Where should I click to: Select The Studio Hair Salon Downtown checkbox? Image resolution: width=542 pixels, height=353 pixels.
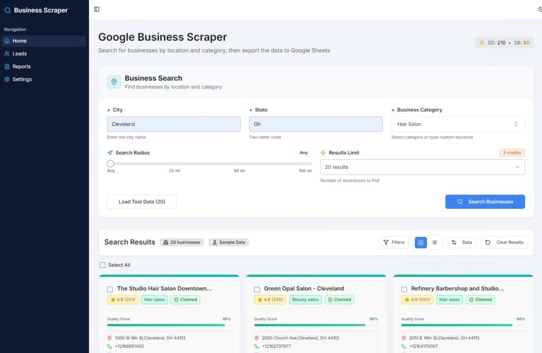click(x=110, y=289)
